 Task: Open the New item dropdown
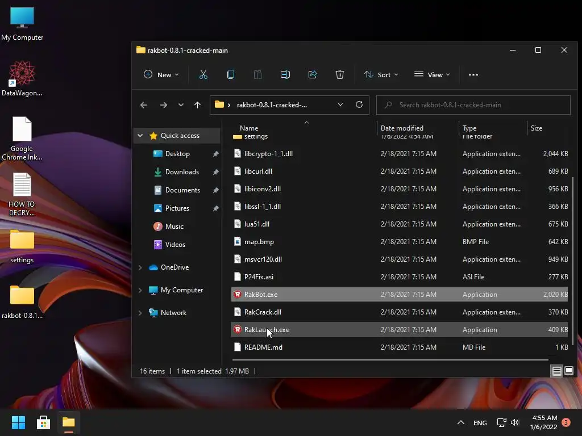pyautogui.click(x=161, y=75)
